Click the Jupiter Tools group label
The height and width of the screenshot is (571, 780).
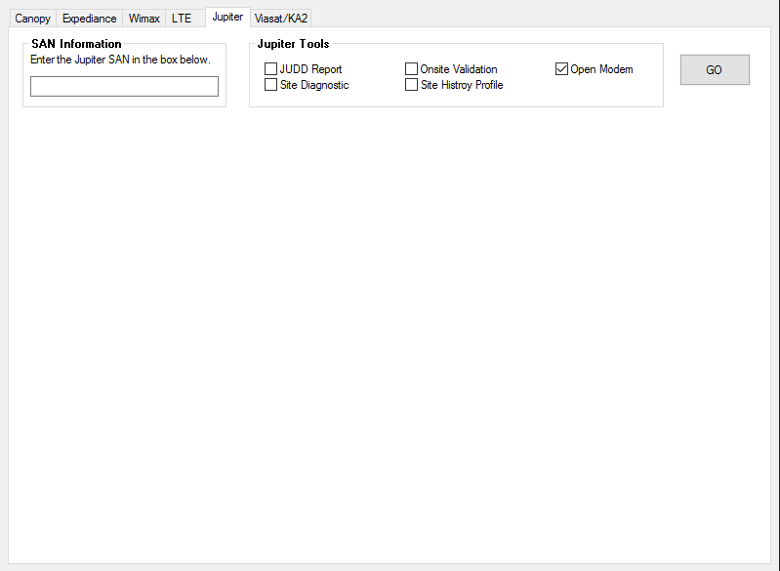click(294, 44)
